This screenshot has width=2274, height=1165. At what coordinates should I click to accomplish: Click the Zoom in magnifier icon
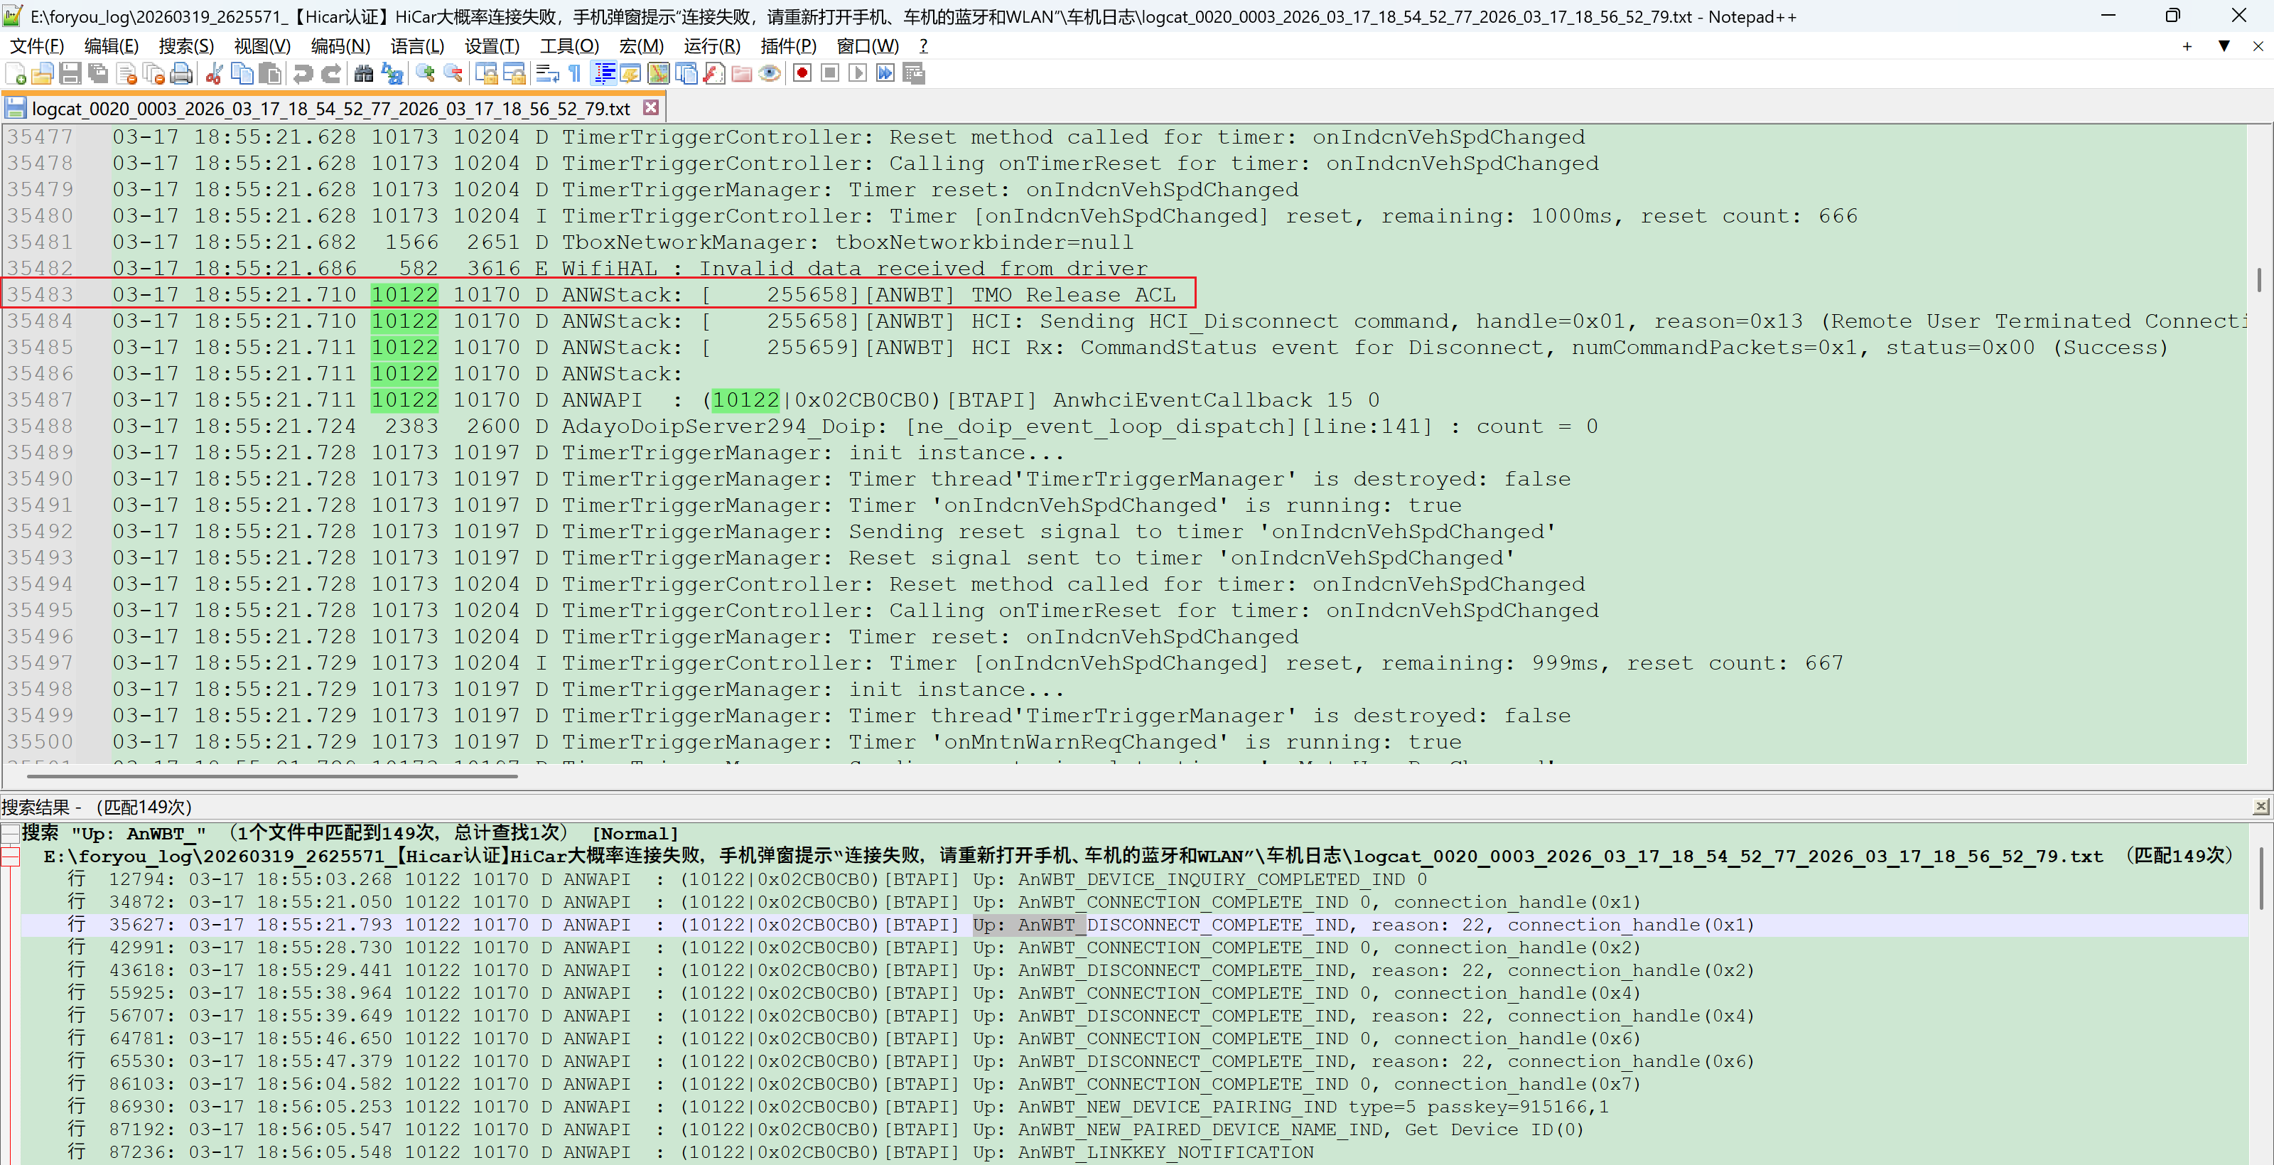pyautogui.click(x=426, y=74)
